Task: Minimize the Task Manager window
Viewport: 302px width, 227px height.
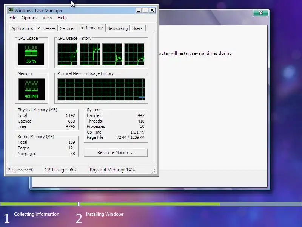Action: (138, 11)
